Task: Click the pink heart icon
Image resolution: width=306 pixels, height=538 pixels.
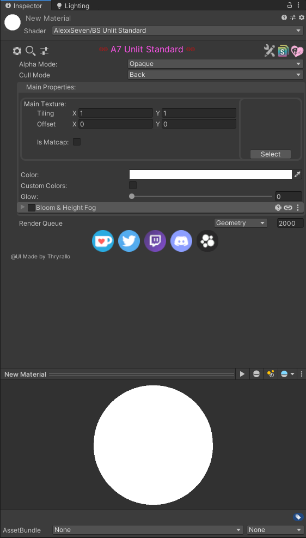Action: 297,51
